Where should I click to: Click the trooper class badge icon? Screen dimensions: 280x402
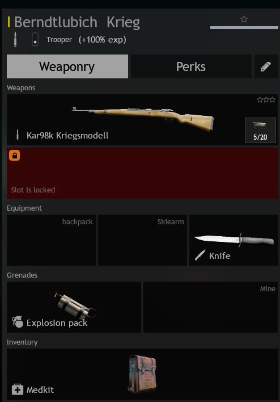click(x=35, y=40)
